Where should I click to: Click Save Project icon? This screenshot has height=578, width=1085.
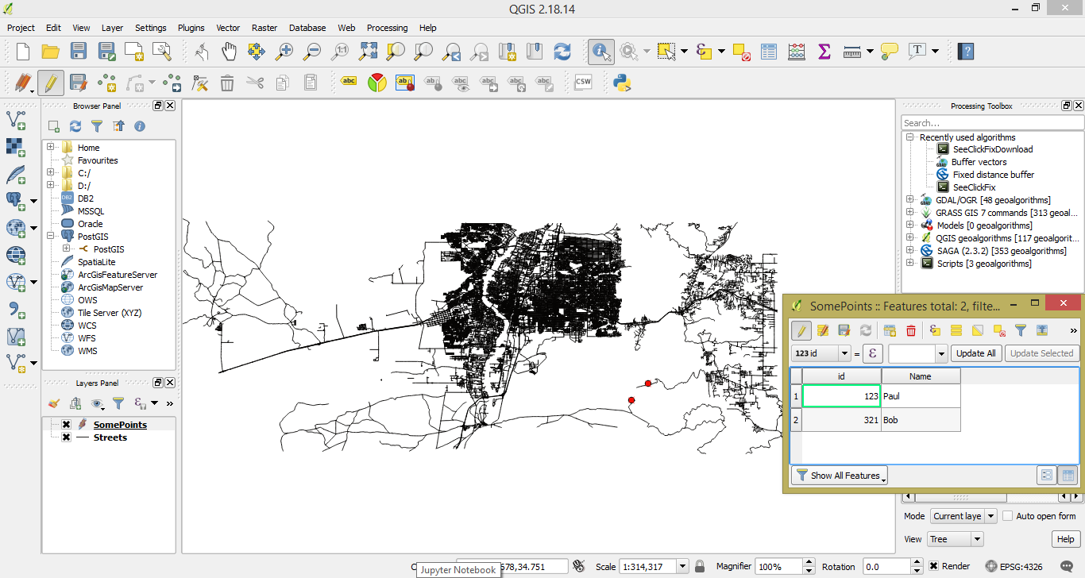(78, 52)
